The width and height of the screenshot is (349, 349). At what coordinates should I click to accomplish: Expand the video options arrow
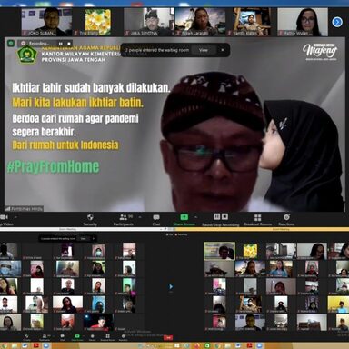(15, 217)
